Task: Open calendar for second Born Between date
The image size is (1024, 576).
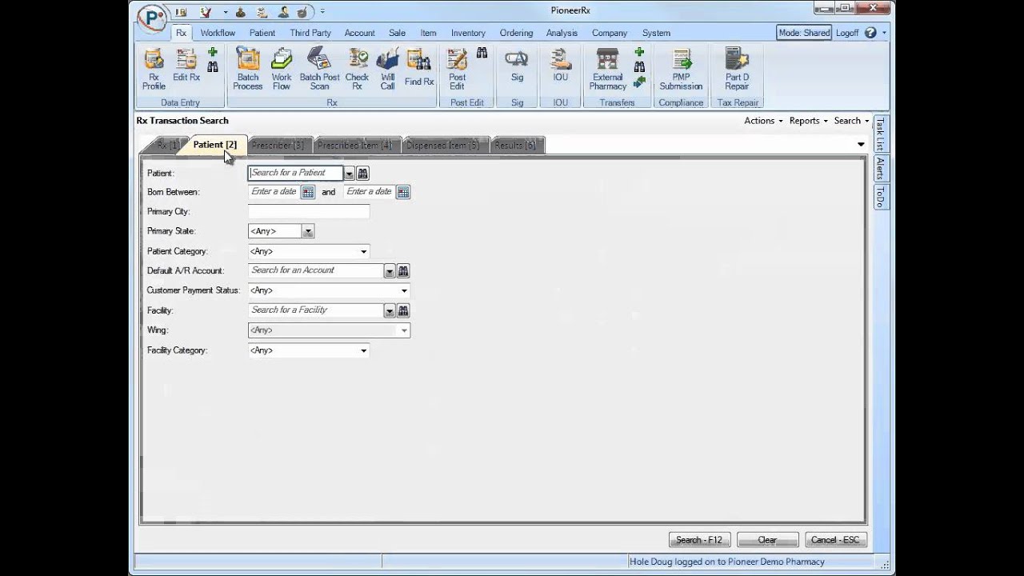Action: click(x=403, y=192)
